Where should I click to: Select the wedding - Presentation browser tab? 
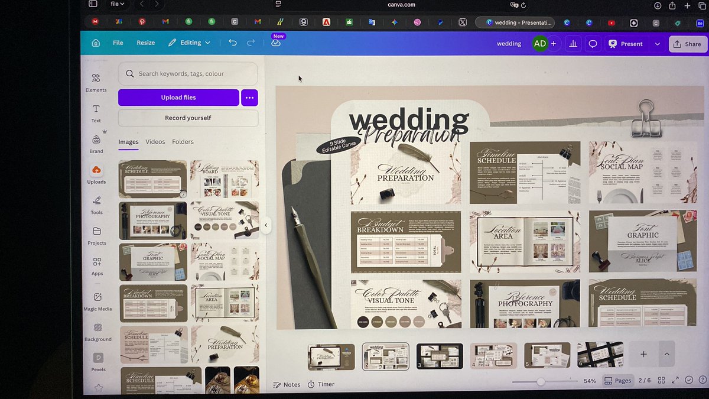[x=515, y=22]
